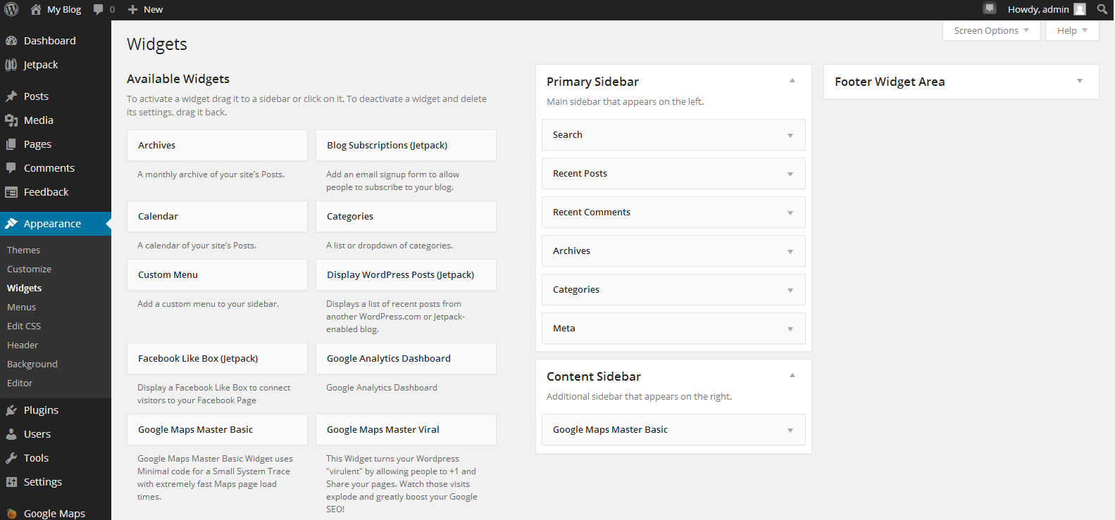The width and height of the screenshot is (1115, 520).
Task: Expand the Recent Comments widget settings
Action: pyautogui.click(x=790, y=213)
